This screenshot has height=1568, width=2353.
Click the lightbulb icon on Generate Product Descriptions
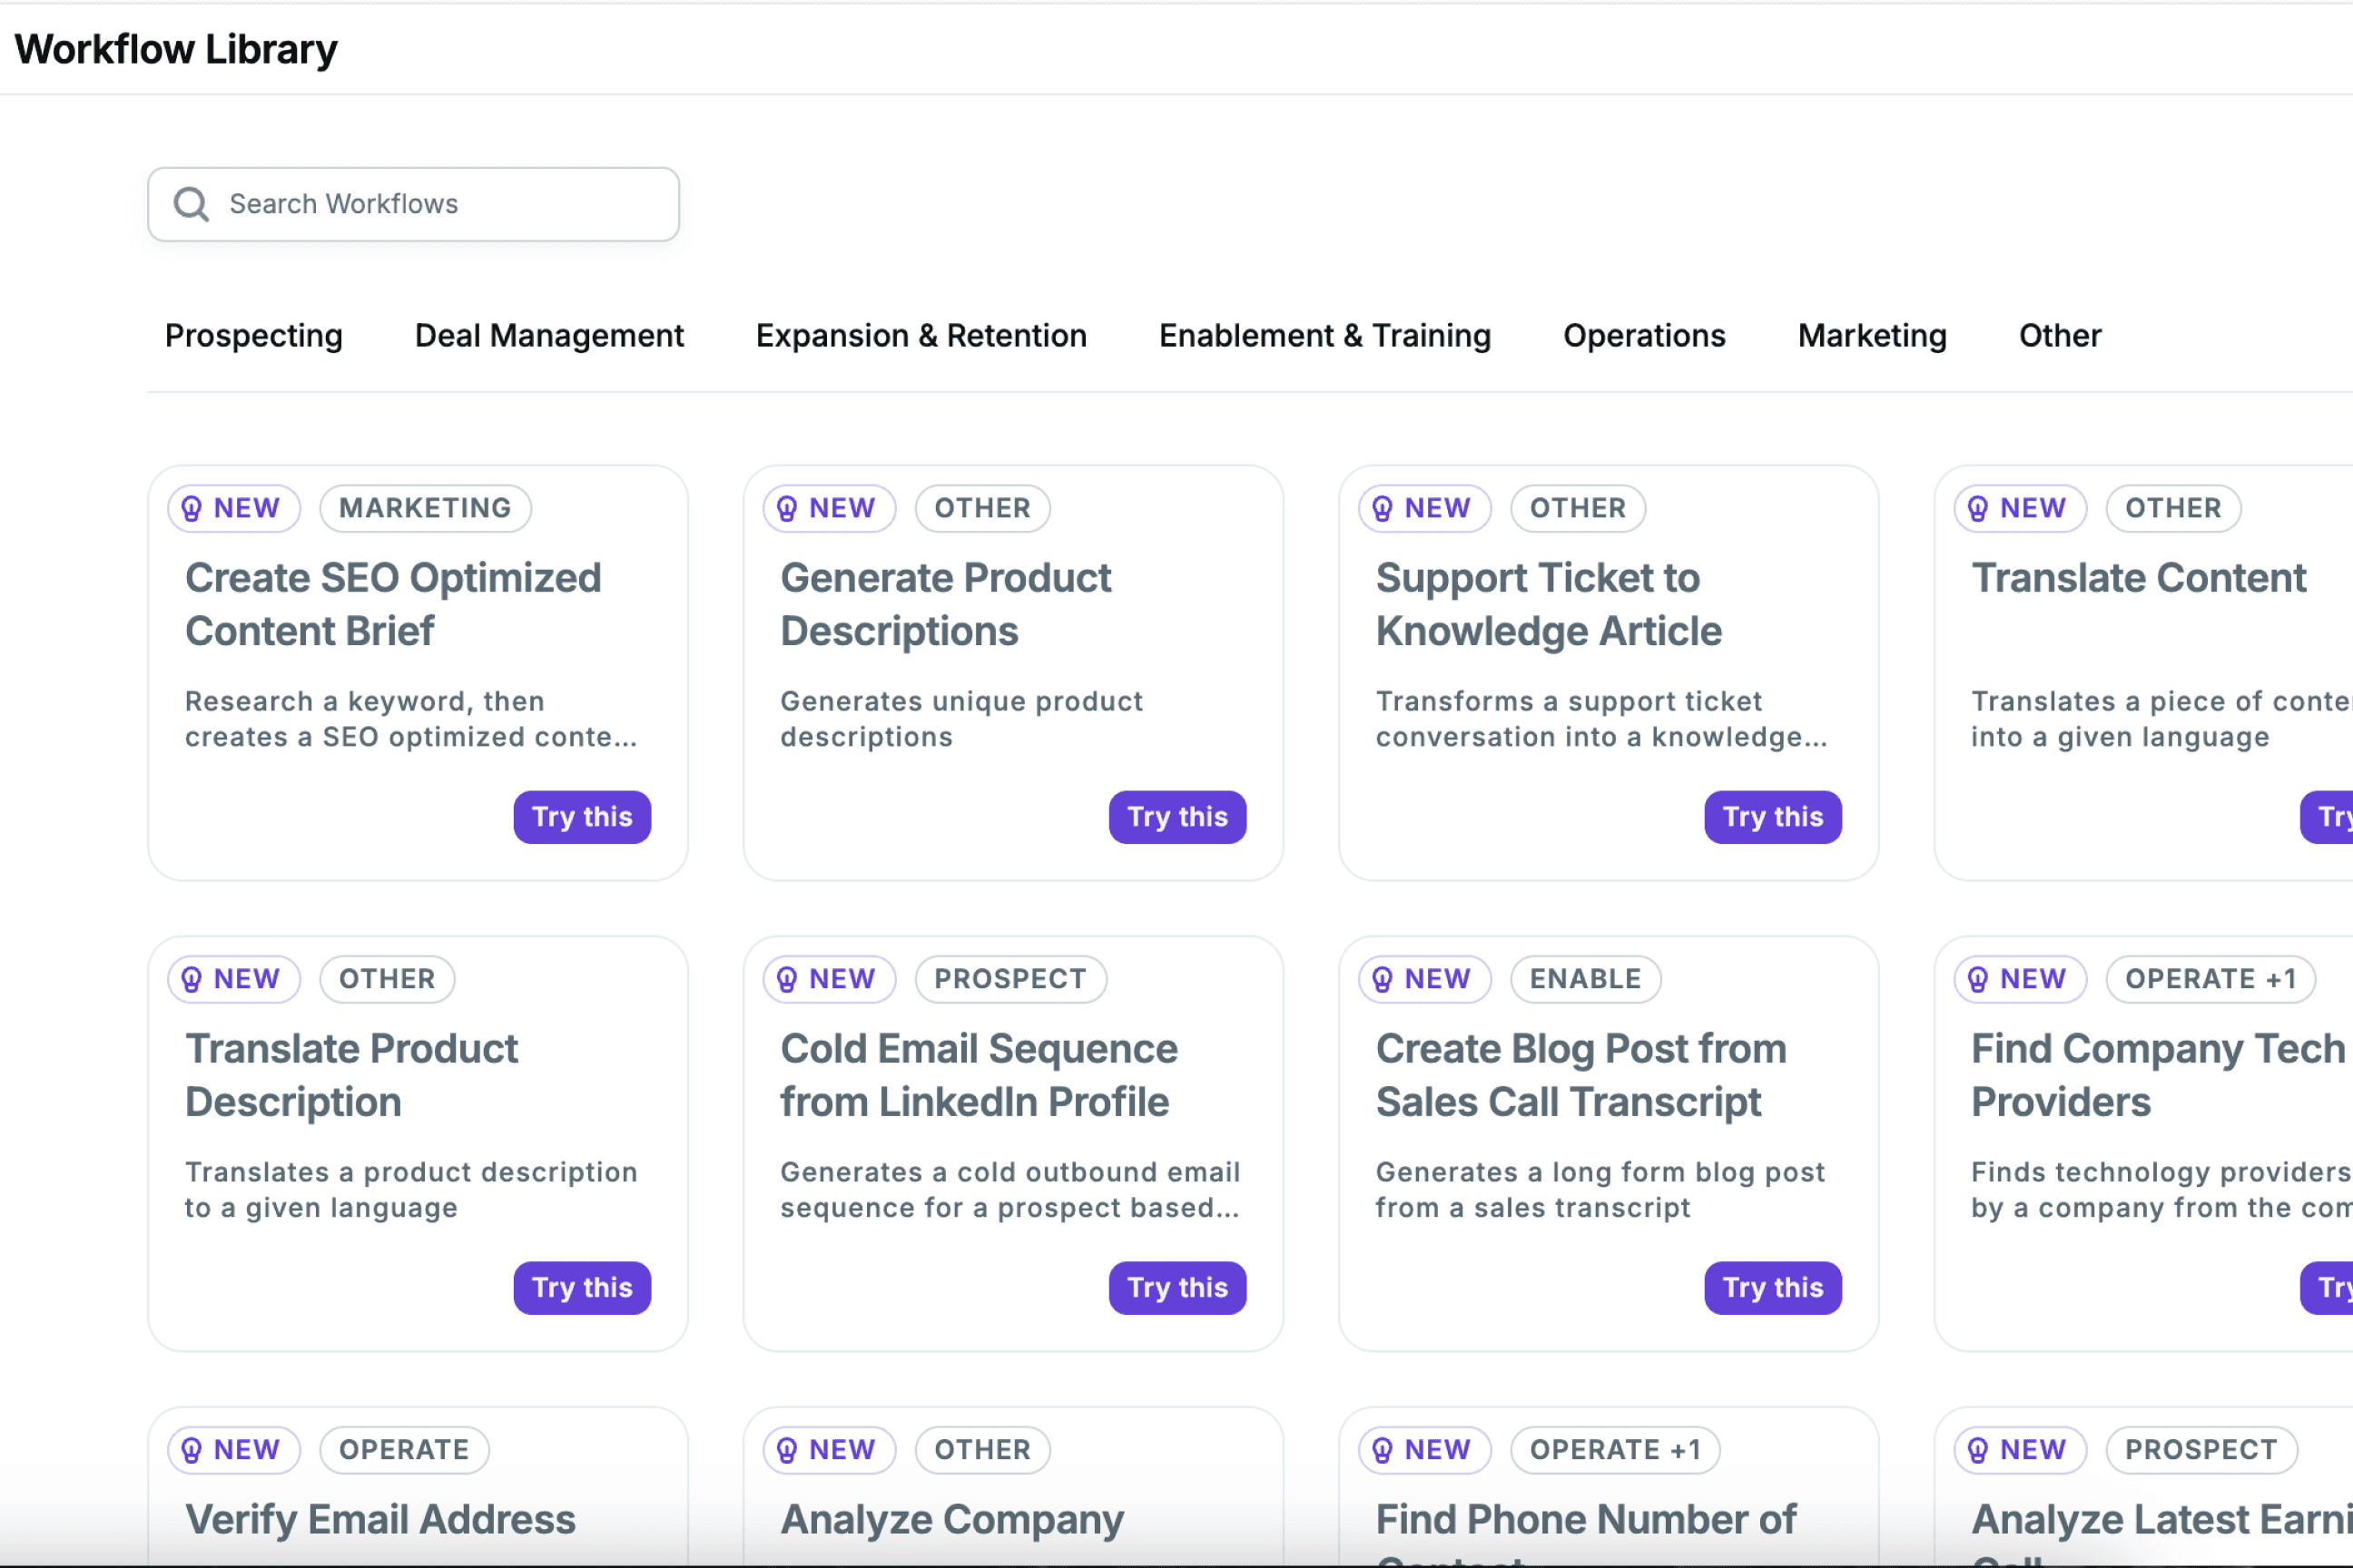pos(786,508)
